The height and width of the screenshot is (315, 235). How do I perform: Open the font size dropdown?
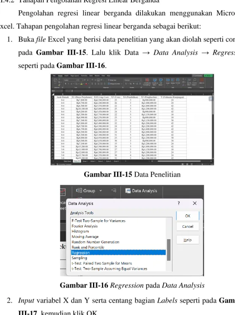pyautogui.click(x=82, y=80)
